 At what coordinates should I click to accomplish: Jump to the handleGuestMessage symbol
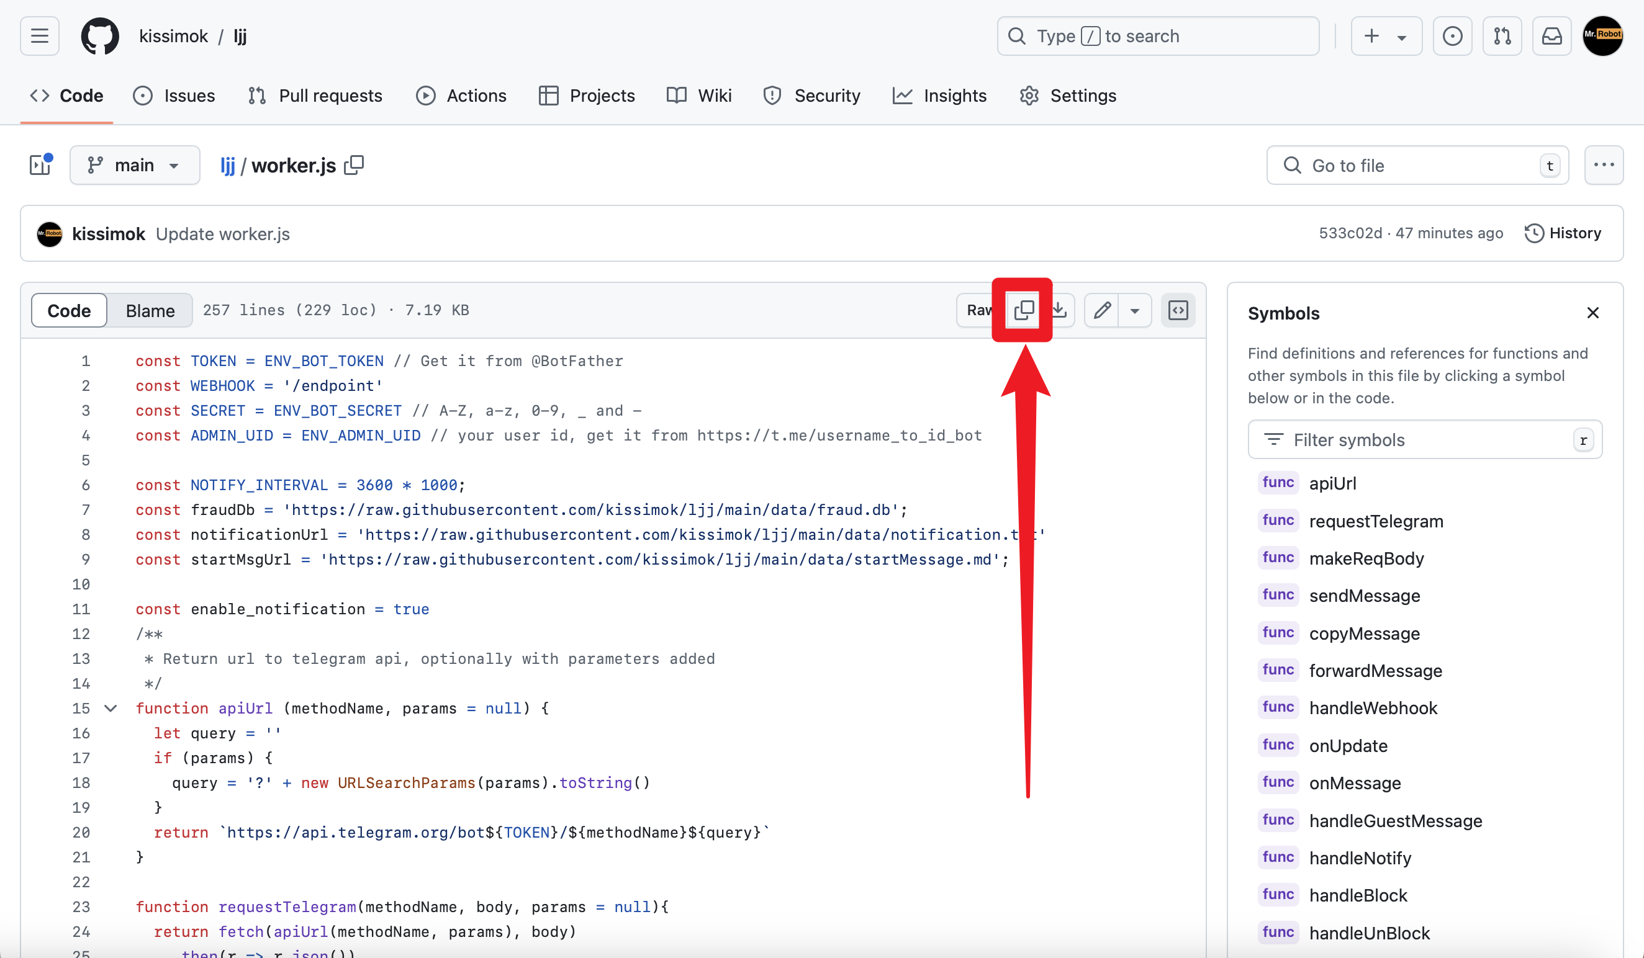[x=1396, y=820]
